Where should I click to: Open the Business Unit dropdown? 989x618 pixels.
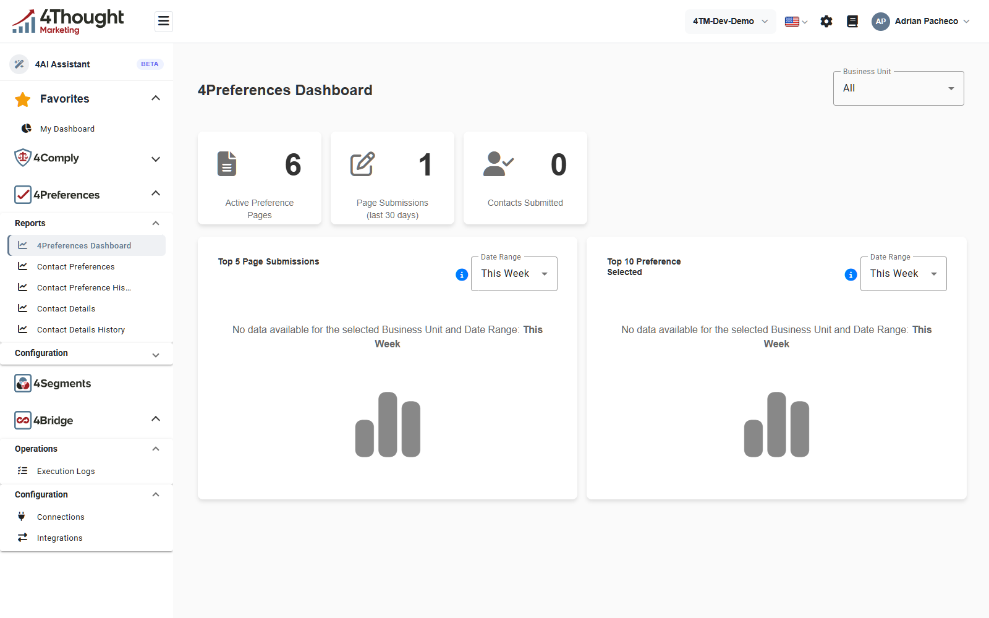pyautogui.click(x=898, y=88)
